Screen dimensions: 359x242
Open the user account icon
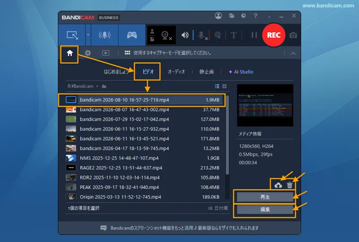point(218,16)
